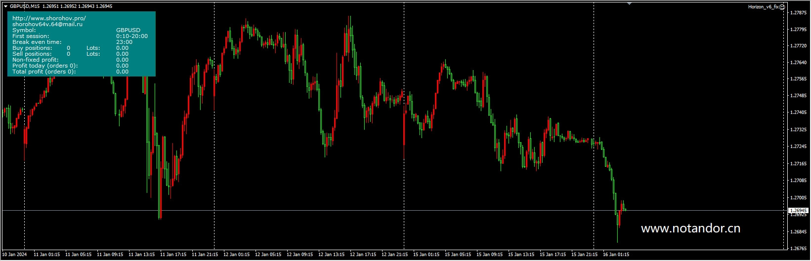Click the Sell positions: label

(32, 54)
